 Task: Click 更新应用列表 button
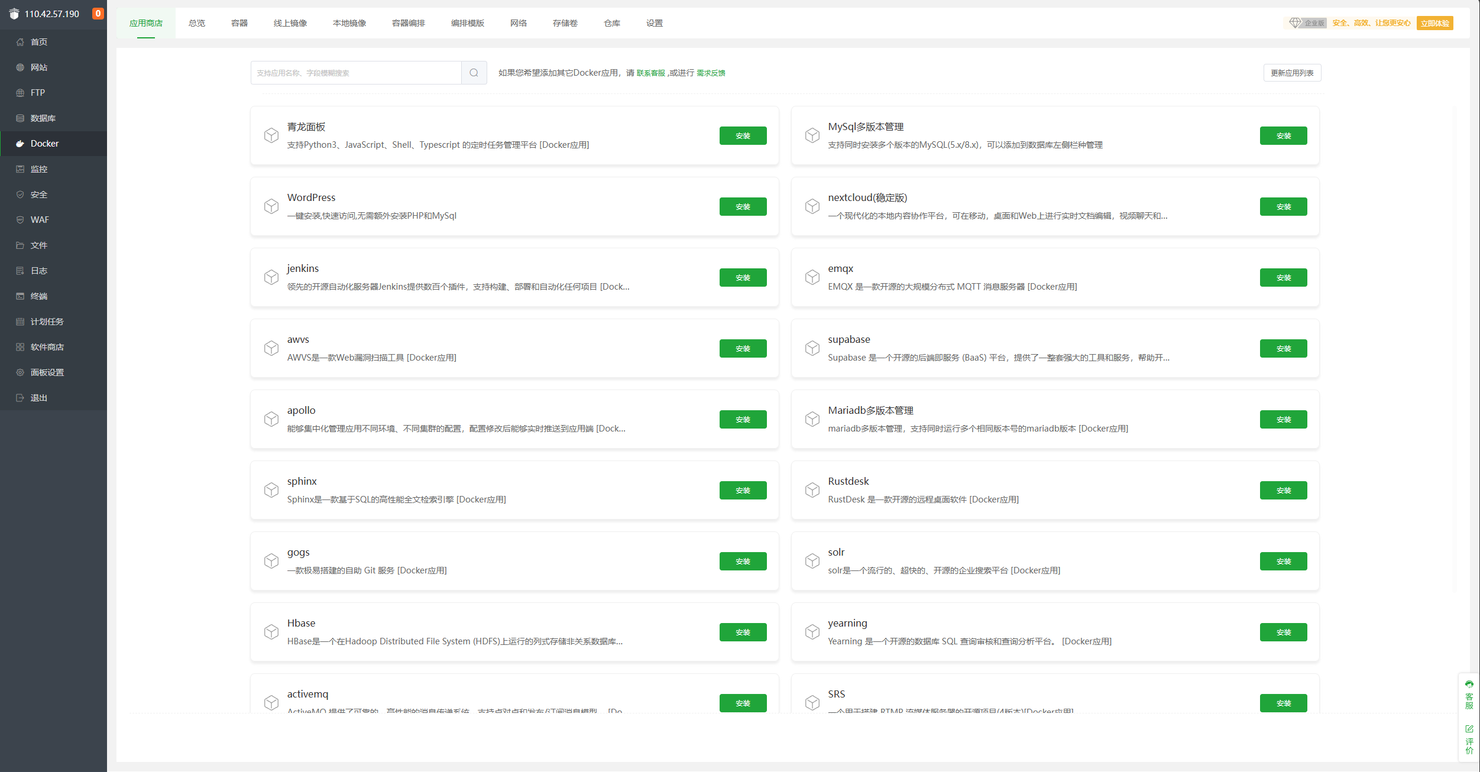pos(1292,73)
